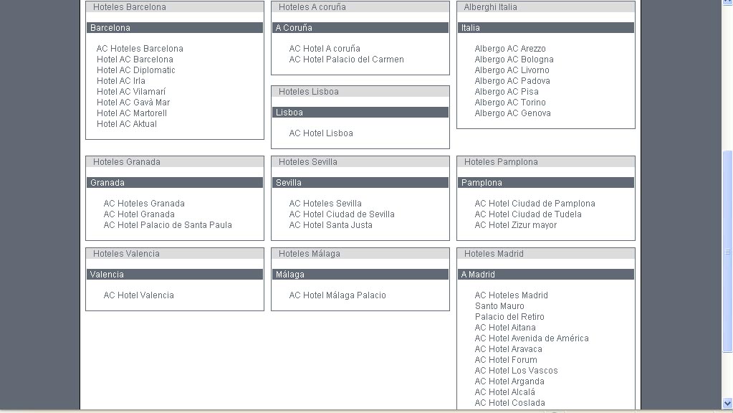The width and height of the screenshot is (733, 413).
Task: Choose Albergo AC Padova
Action: click(512, 81)
